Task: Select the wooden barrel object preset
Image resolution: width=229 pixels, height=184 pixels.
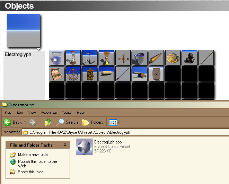Action: click(x=156, y=74)
